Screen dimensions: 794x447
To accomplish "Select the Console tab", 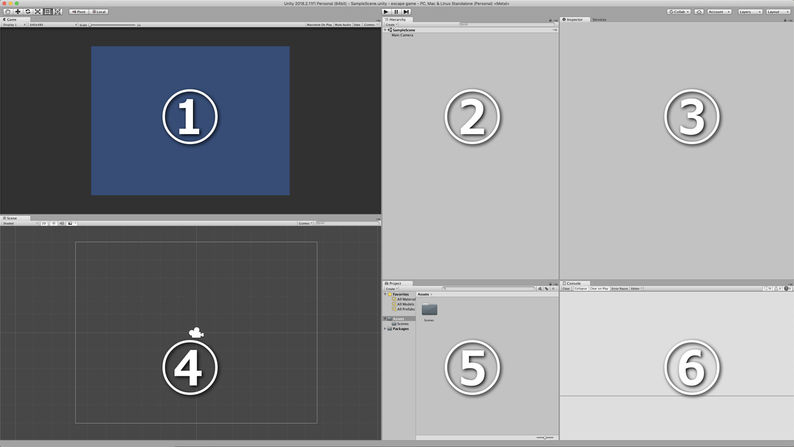I will pos(573,283).
